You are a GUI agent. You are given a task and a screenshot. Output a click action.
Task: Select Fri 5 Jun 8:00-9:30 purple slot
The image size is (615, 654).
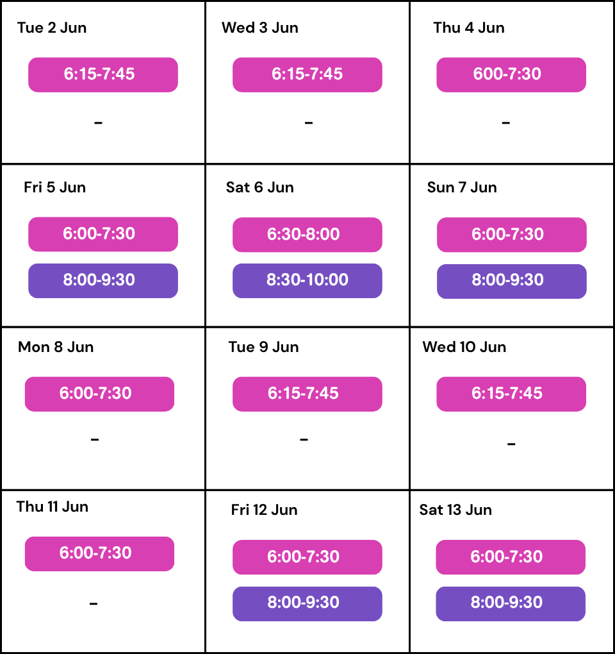point(102,281)
